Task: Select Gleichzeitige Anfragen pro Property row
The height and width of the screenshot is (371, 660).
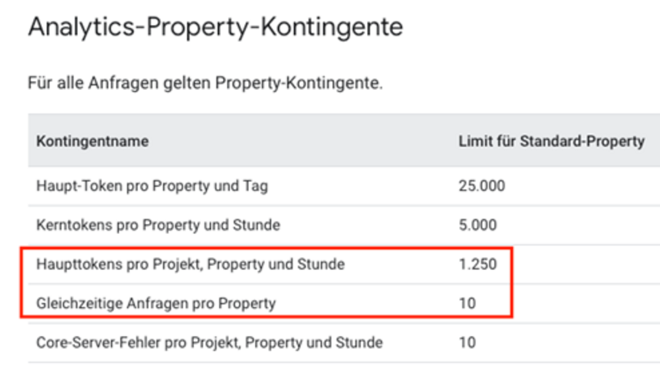Action: click(344, 303)
